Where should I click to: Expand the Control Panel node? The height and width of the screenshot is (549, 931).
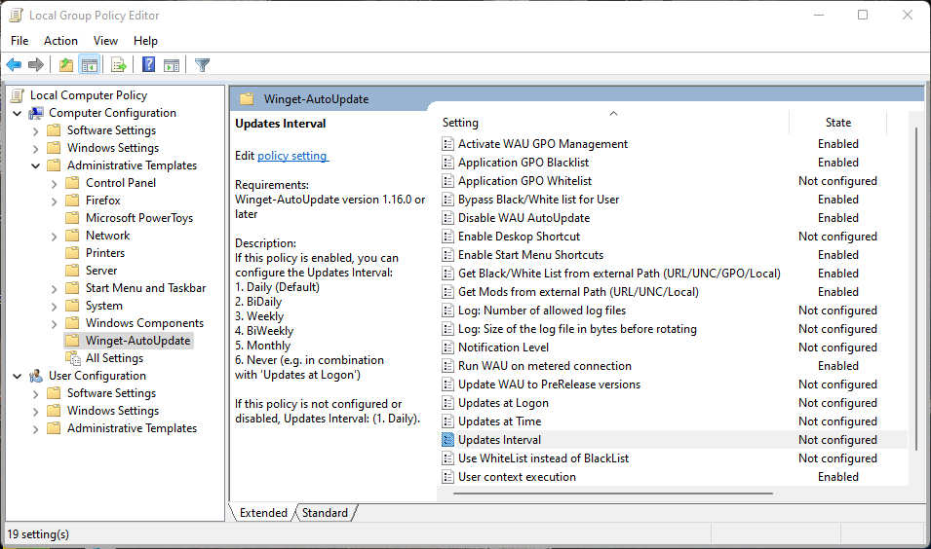(x=54, y=183)
